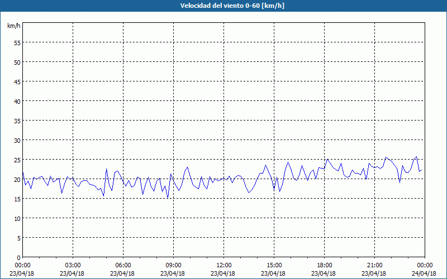Viewport: 447px width, 279px height.
Task: Click the 'km/h' axis unit label
Action: click(x=13, y=26)
